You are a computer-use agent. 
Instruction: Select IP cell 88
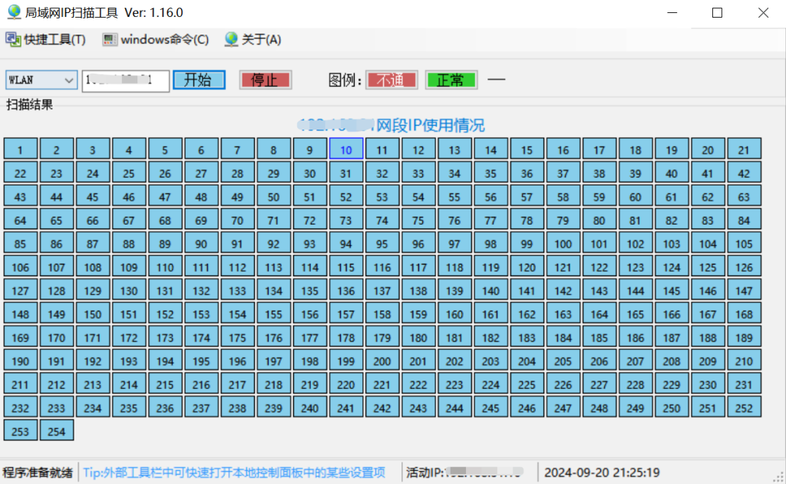pyautogui.click(x=129, y=243)
